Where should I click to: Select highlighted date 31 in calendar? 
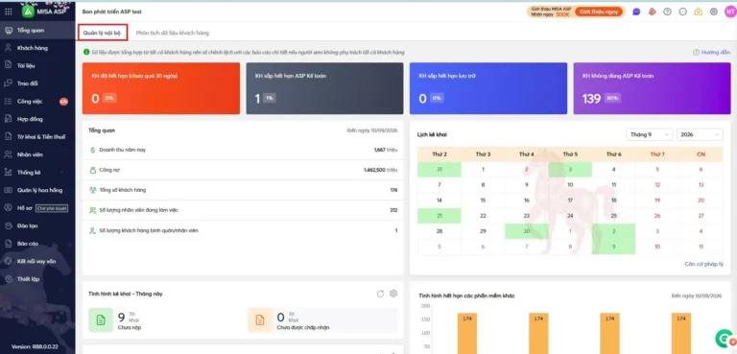pyautogui.click(x=440, y=169)
